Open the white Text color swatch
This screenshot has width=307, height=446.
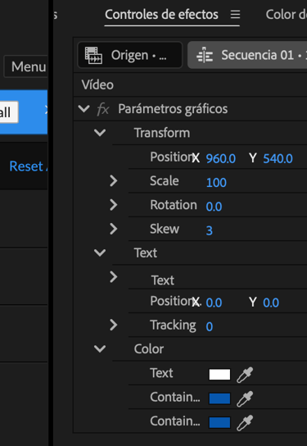click(219, 375)
